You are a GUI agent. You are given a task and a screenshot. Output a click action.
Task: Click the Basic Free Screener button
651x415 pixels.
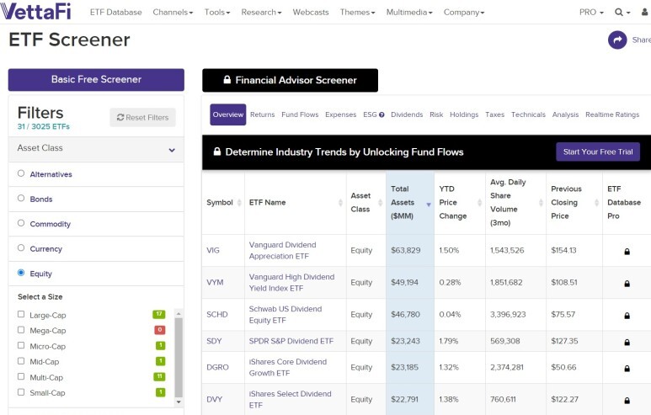click(x=96, y=80)
